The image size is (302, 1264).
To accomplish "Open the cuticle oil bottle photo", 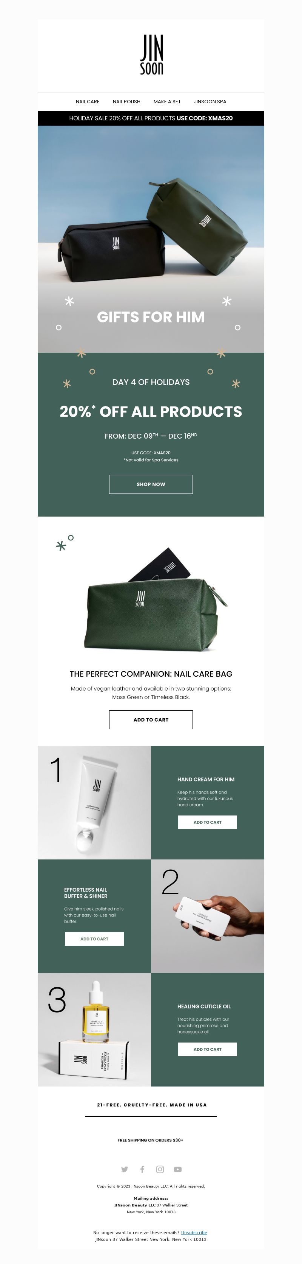I will [x=94, y=1030].
